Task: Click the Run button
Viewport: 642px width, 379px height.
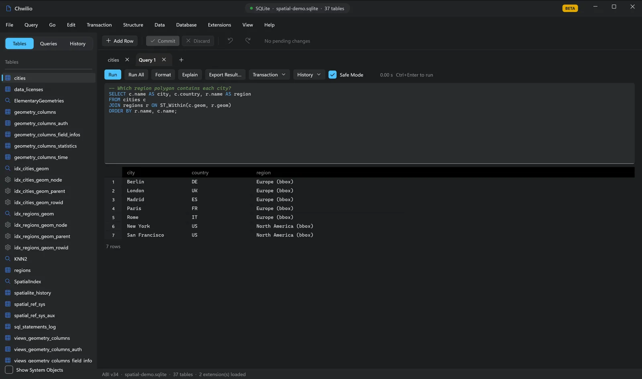Action: point(113,75)
